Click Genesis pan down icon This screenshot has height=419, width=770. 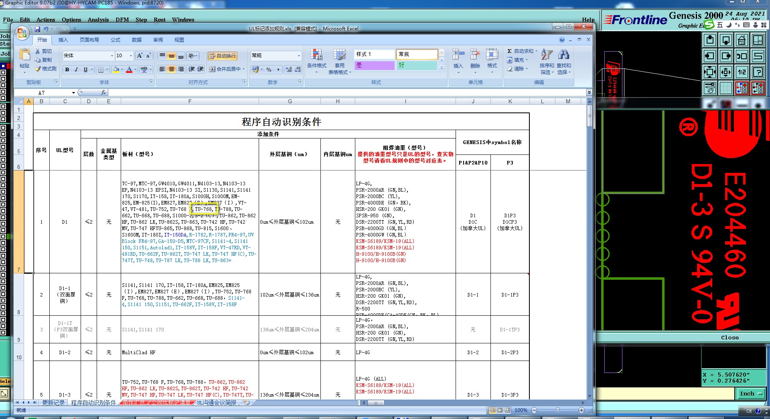pyautogui.click(x=726, y=40)
